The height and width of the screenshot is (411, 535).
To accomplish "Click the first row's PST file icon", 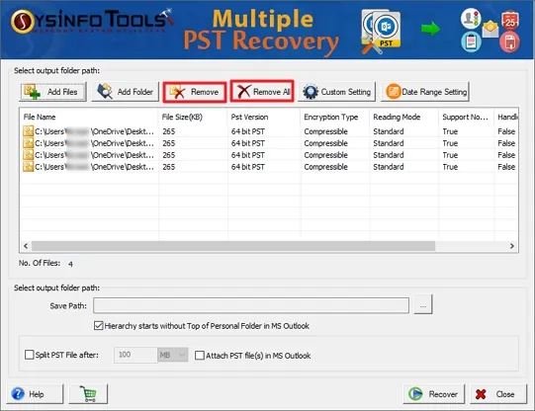I will pyautogui.click(x=28, y=131).
